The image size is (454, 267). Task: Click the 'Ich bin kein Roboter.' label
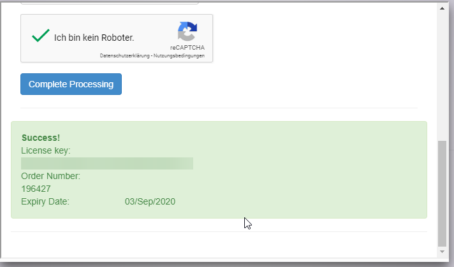pos(94,38)
